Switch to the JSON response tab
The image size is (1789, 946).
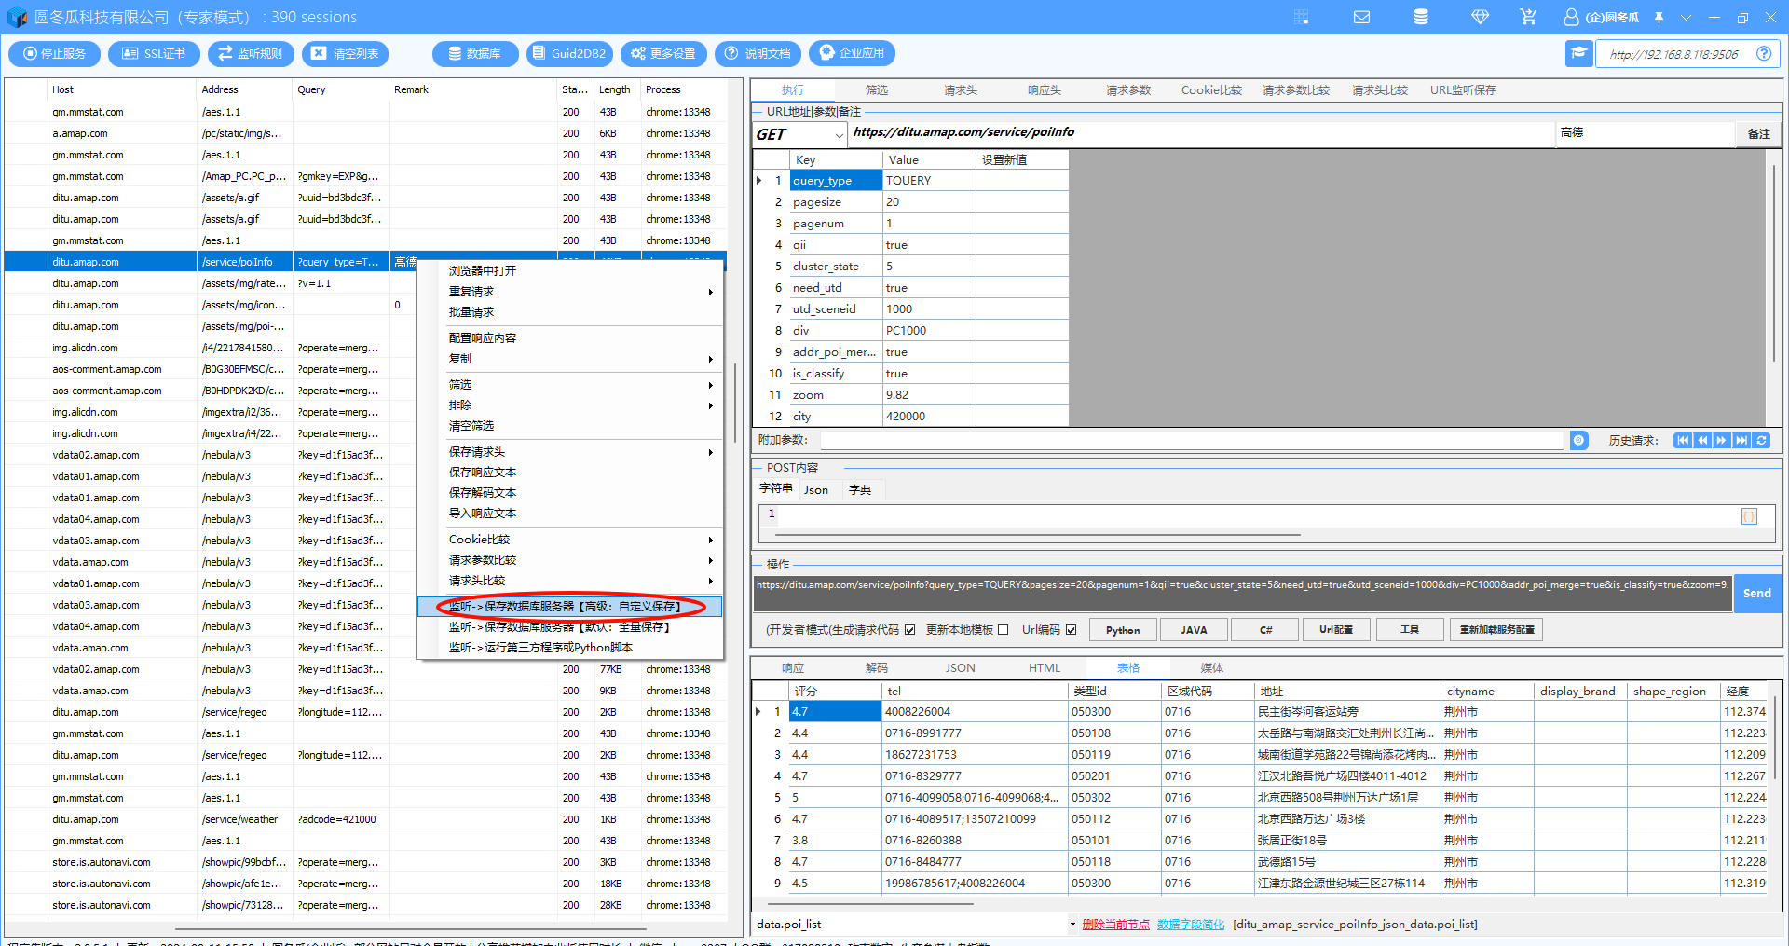(960, 668)
